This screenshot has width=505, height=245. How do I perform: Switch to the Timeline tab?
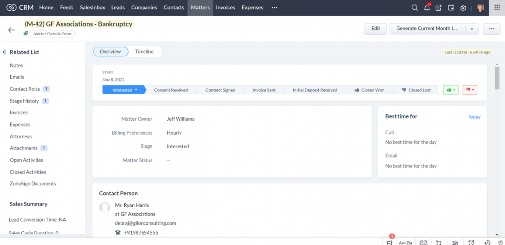144,51
